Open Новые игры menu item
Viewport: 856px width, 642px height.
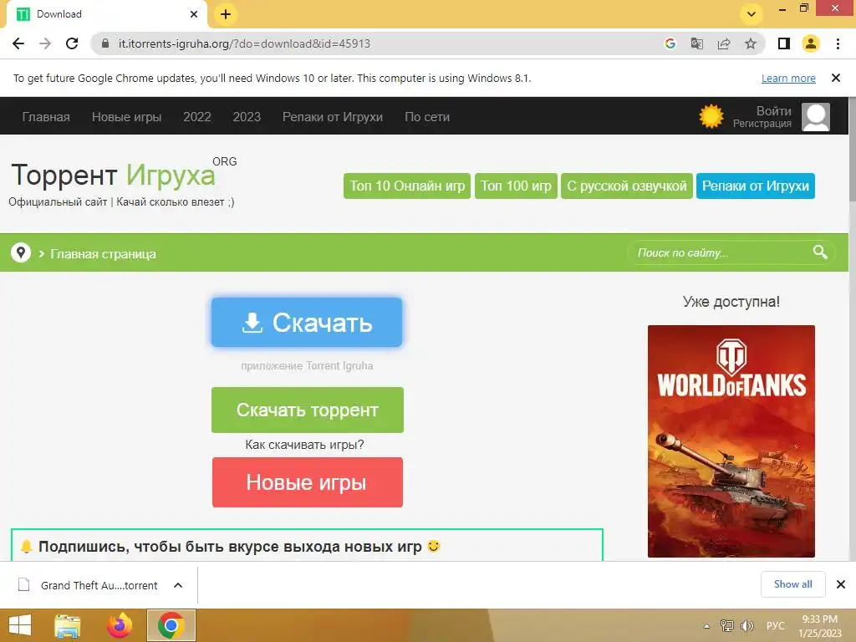pos(127,117)
